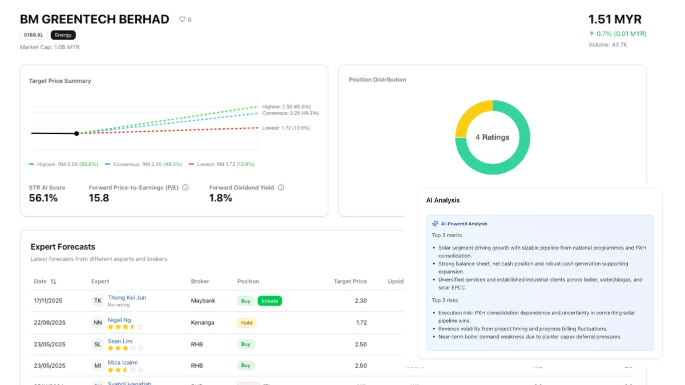Click the blue Consensus legend entry
The height and width of the screenshot is (385, 685).
point(143,164)
